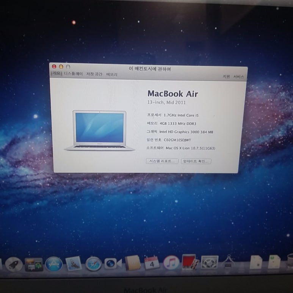
Task: Launch iTunes music note icon
Action: click(x=171, y=263)
